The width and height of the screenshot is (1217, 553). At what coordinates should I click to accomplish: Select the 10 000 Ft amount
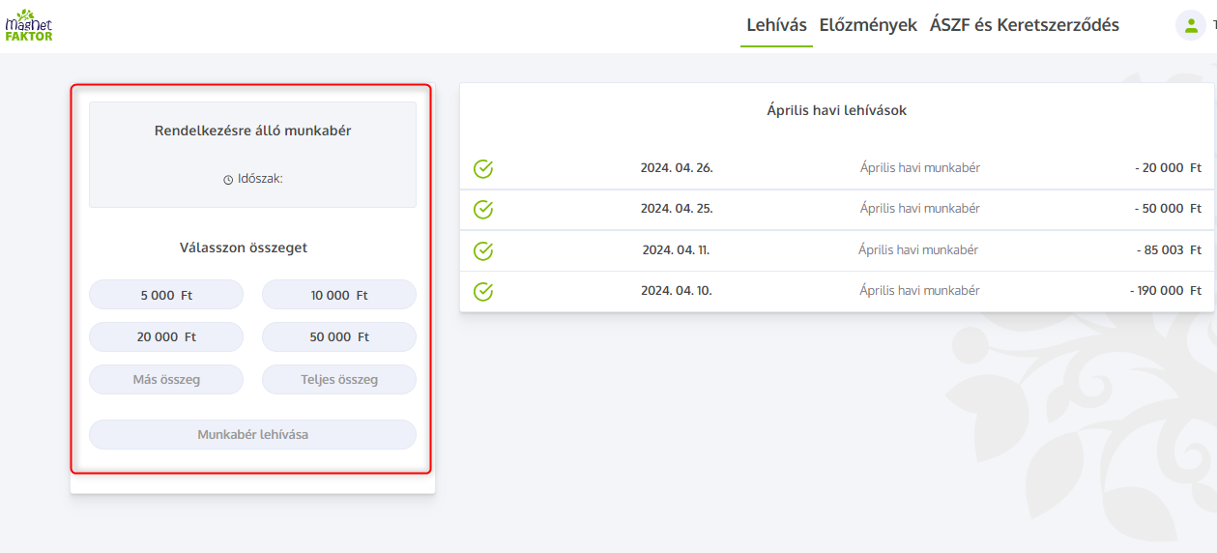(339, 295)
